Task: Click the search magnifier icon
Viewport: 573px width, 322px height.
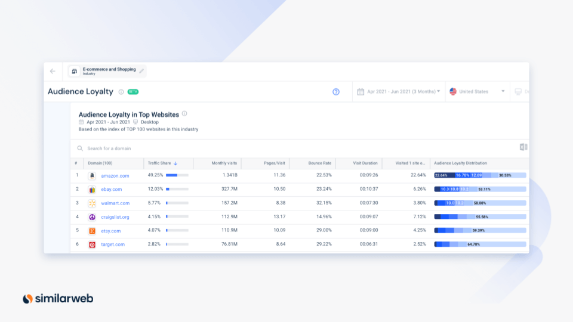Action: click(x=80, y=148)
